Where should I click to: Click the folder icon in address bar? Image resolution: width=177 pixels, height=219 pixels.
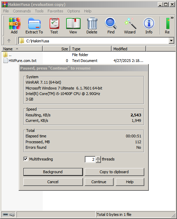pos(22,41)
